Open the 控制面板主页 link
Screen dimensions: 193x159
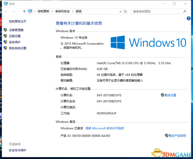(18, 21)
